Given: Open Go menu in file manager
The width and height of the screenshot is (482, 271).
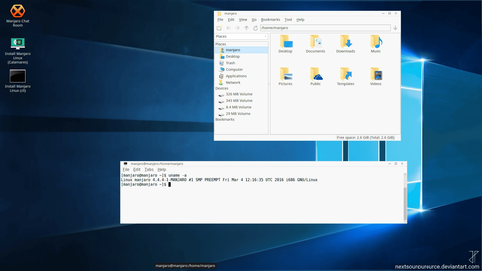Looking at the screenshot, I should tap(254, 20).
